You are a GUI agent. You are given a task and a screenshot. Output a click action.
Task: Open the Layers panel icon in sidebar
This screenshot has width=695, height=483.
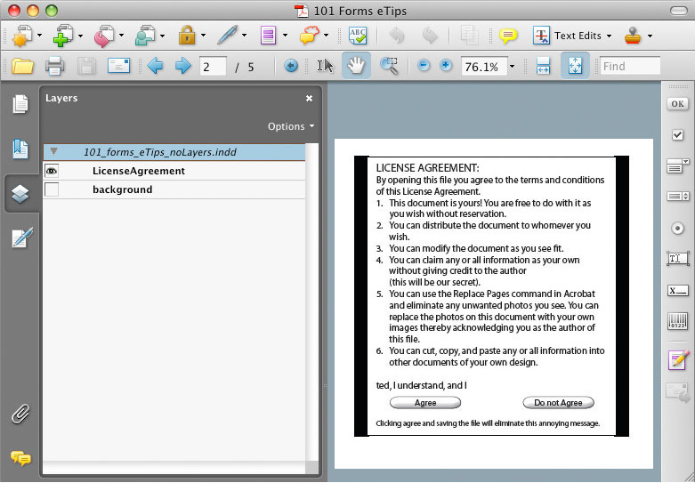tap(20, 194)
